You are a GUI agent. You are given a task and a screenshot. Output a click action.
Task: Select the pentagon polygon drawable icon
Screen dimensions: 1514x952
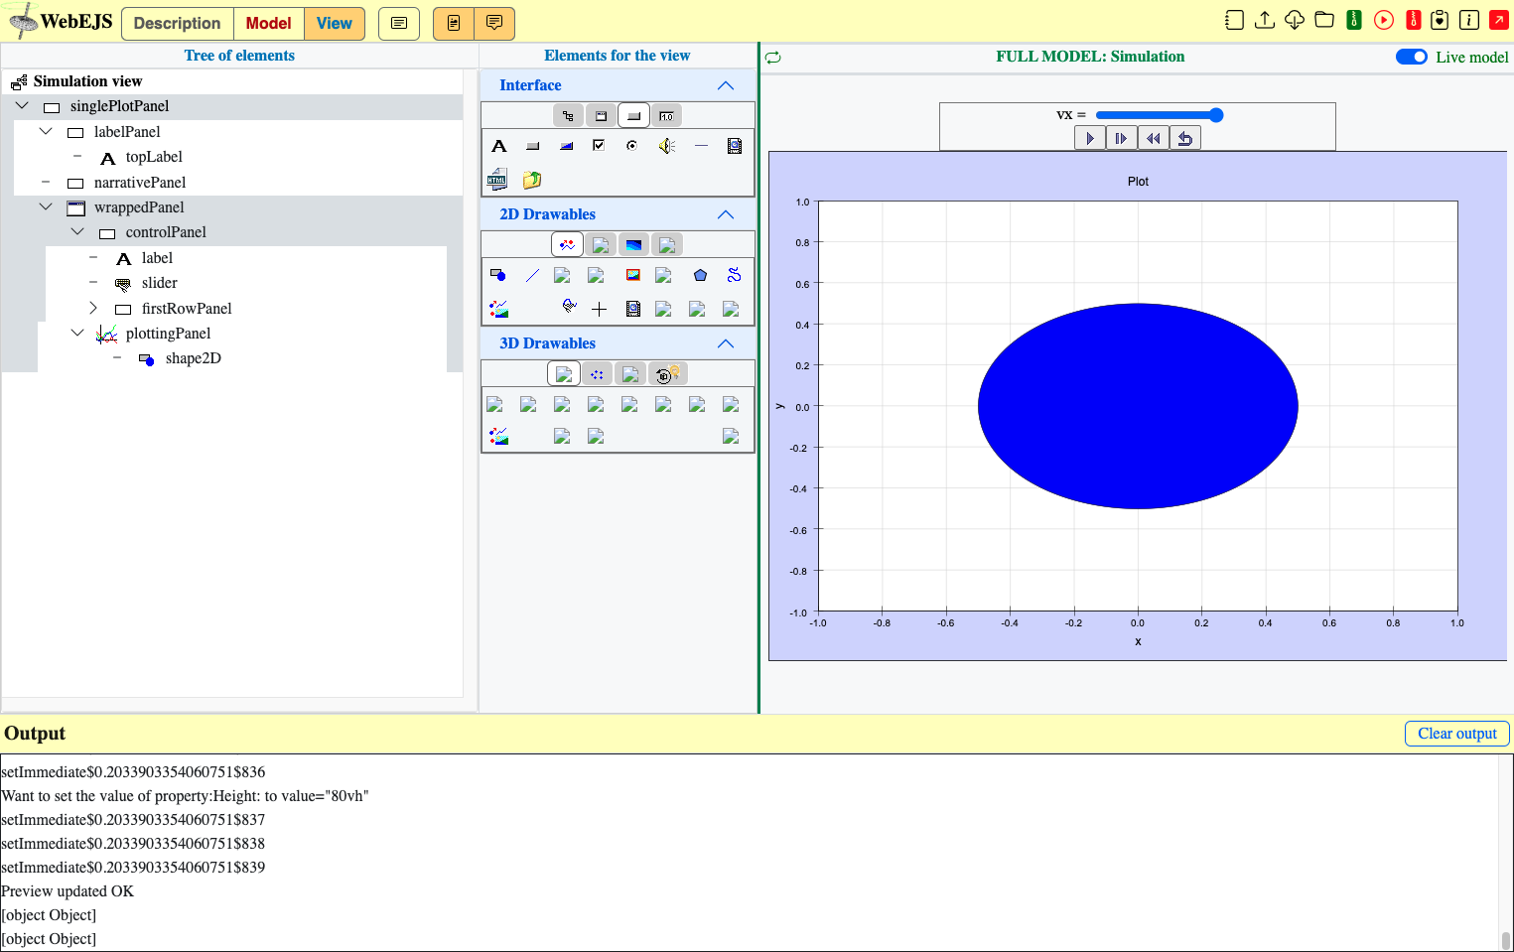[700, 275]
